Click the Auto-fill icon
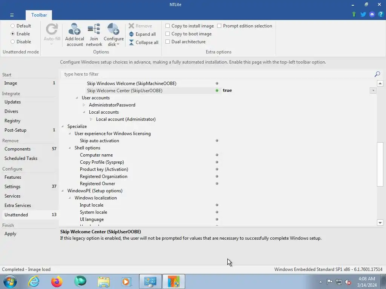The height and width of the screenshot is (289, 386). (52, 29)
